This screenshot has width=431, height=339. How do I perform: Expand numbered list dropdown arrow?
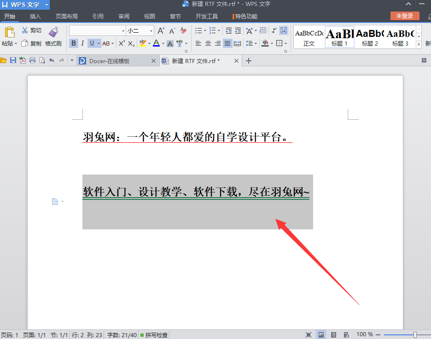tap(219, 30)
